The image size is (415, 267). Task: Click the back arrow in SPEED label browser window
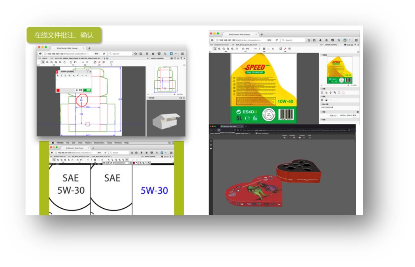[212, 40]
